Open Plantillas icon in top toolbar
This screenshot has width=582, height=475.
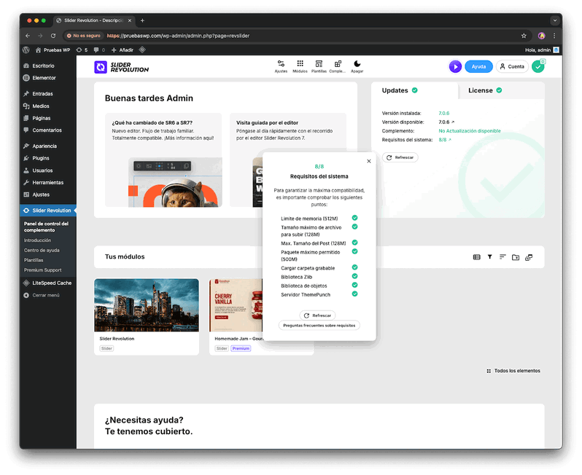(319, 66)
